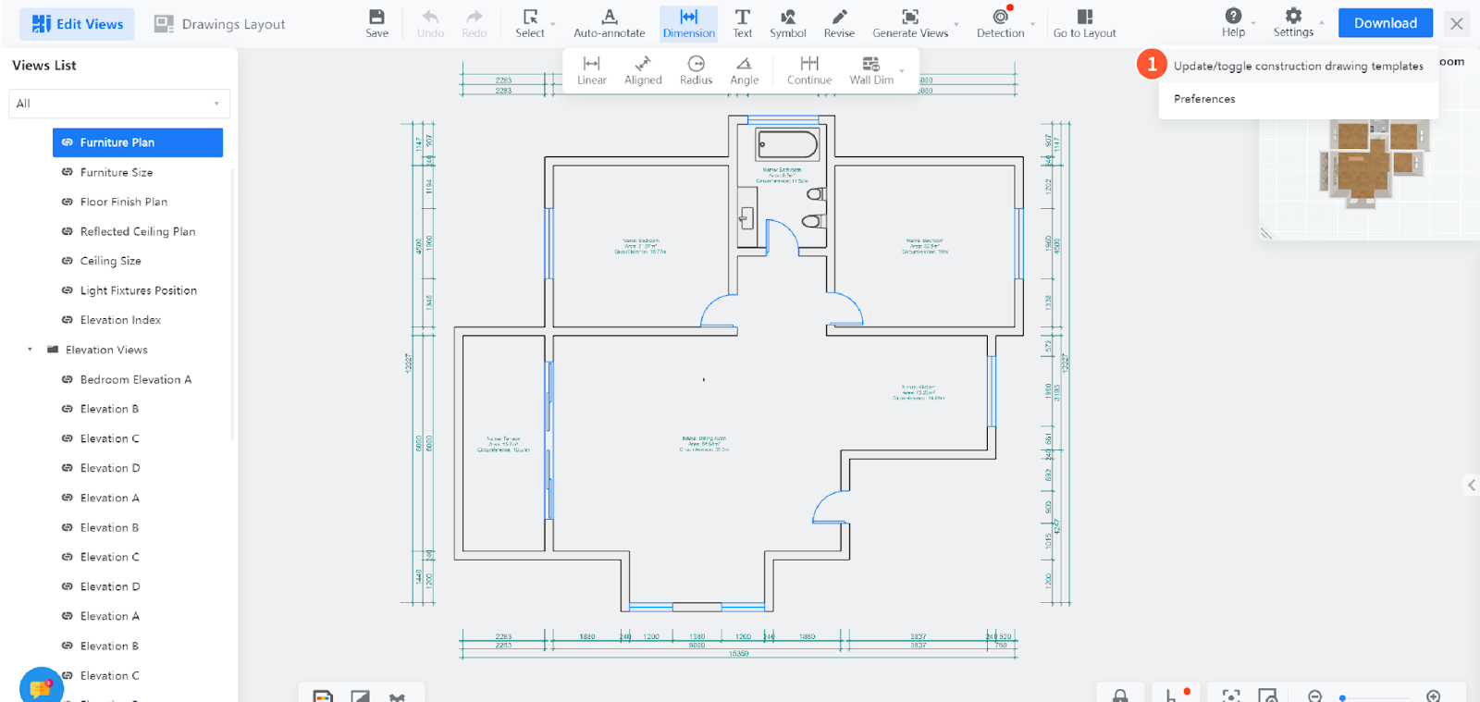Save the drawing with Save icon

[x=376, y=23]
